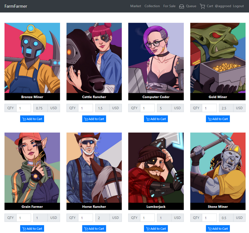The width and height of the screenshot is (249, 233).
Task: Click the Cattle Rancher title label
Action: tap(94, 97)
